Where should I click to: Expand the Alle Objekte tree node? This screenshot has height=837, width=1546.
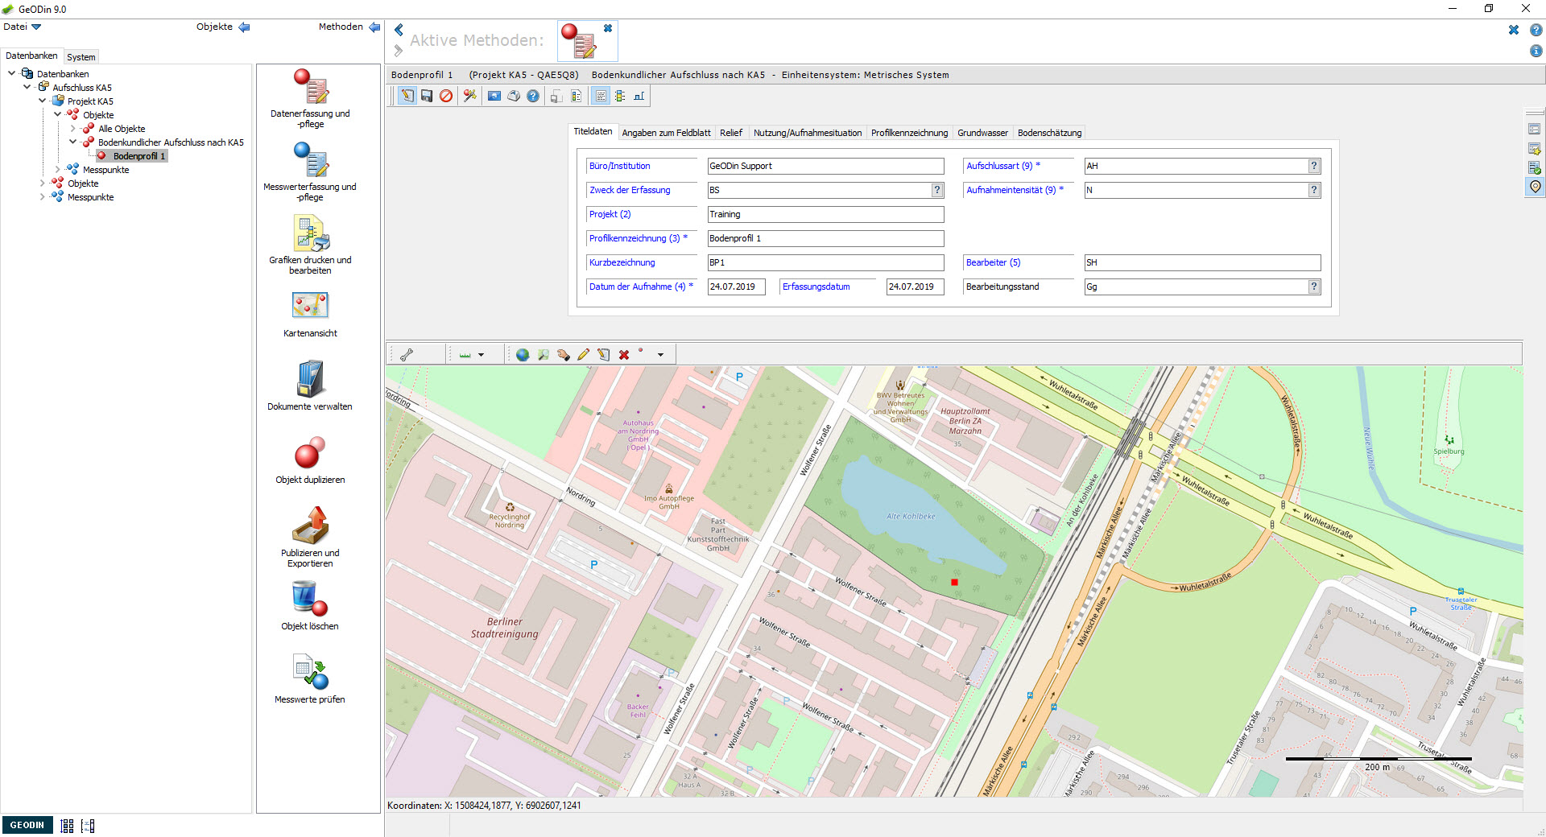pos(73,128)
